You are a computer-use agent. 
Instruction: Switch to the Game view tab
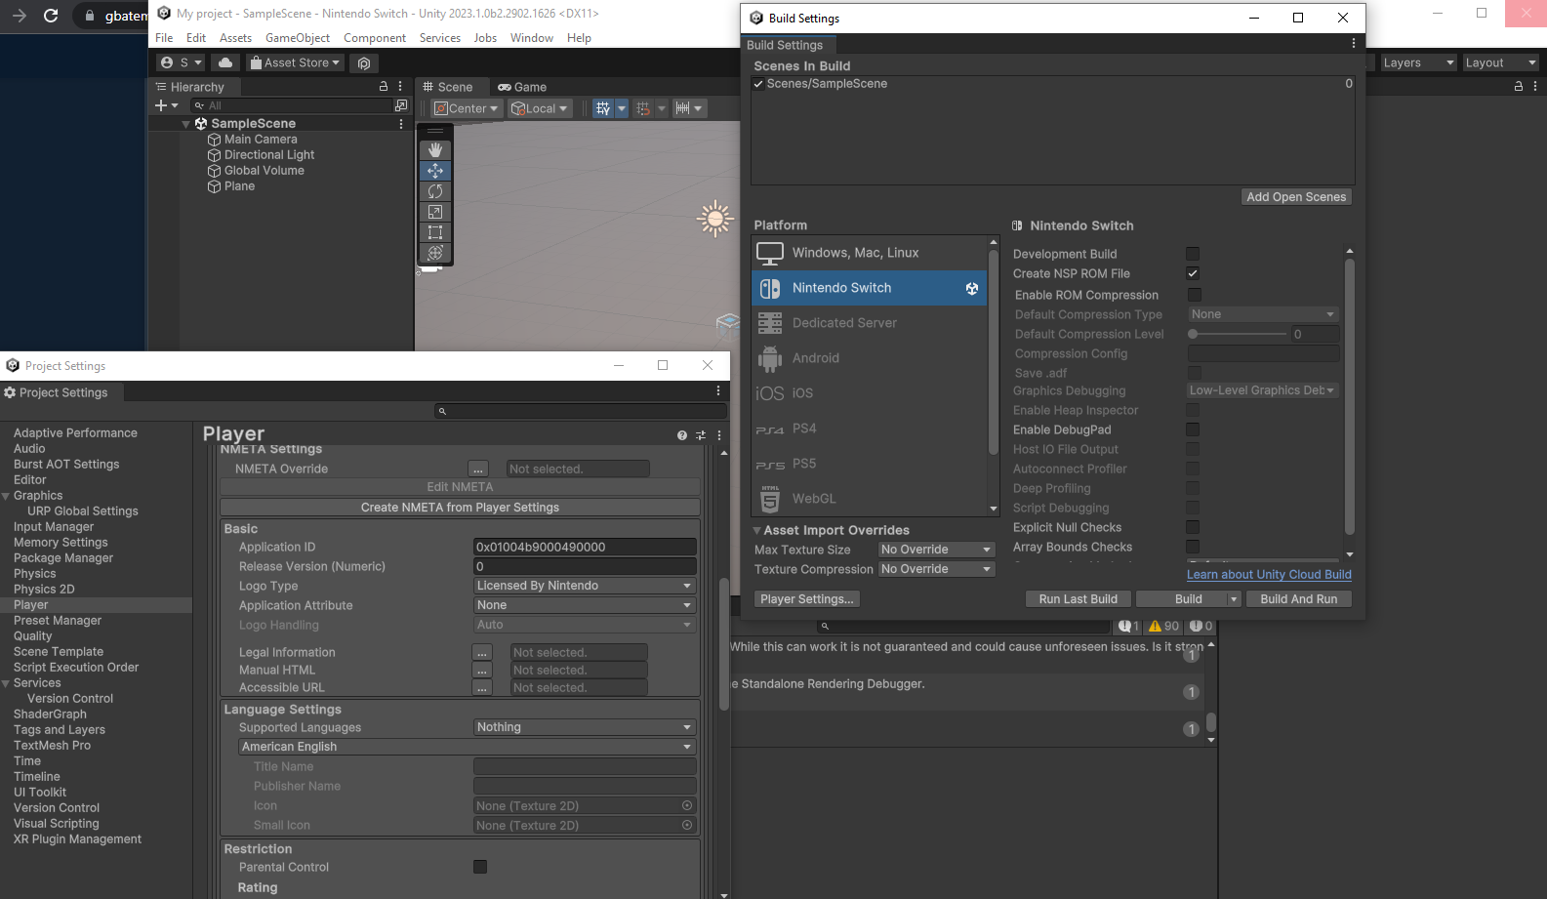522,87
